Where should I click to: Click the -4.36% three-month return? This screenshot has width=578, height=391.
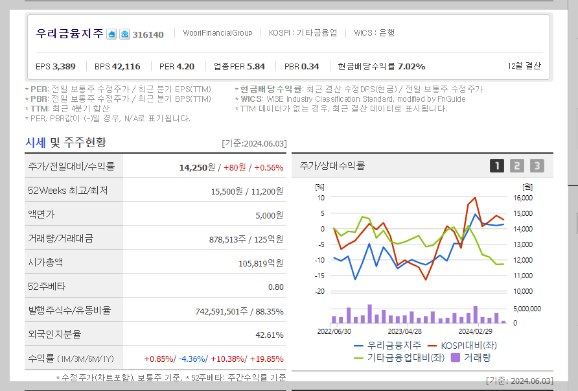click(192, 359)
